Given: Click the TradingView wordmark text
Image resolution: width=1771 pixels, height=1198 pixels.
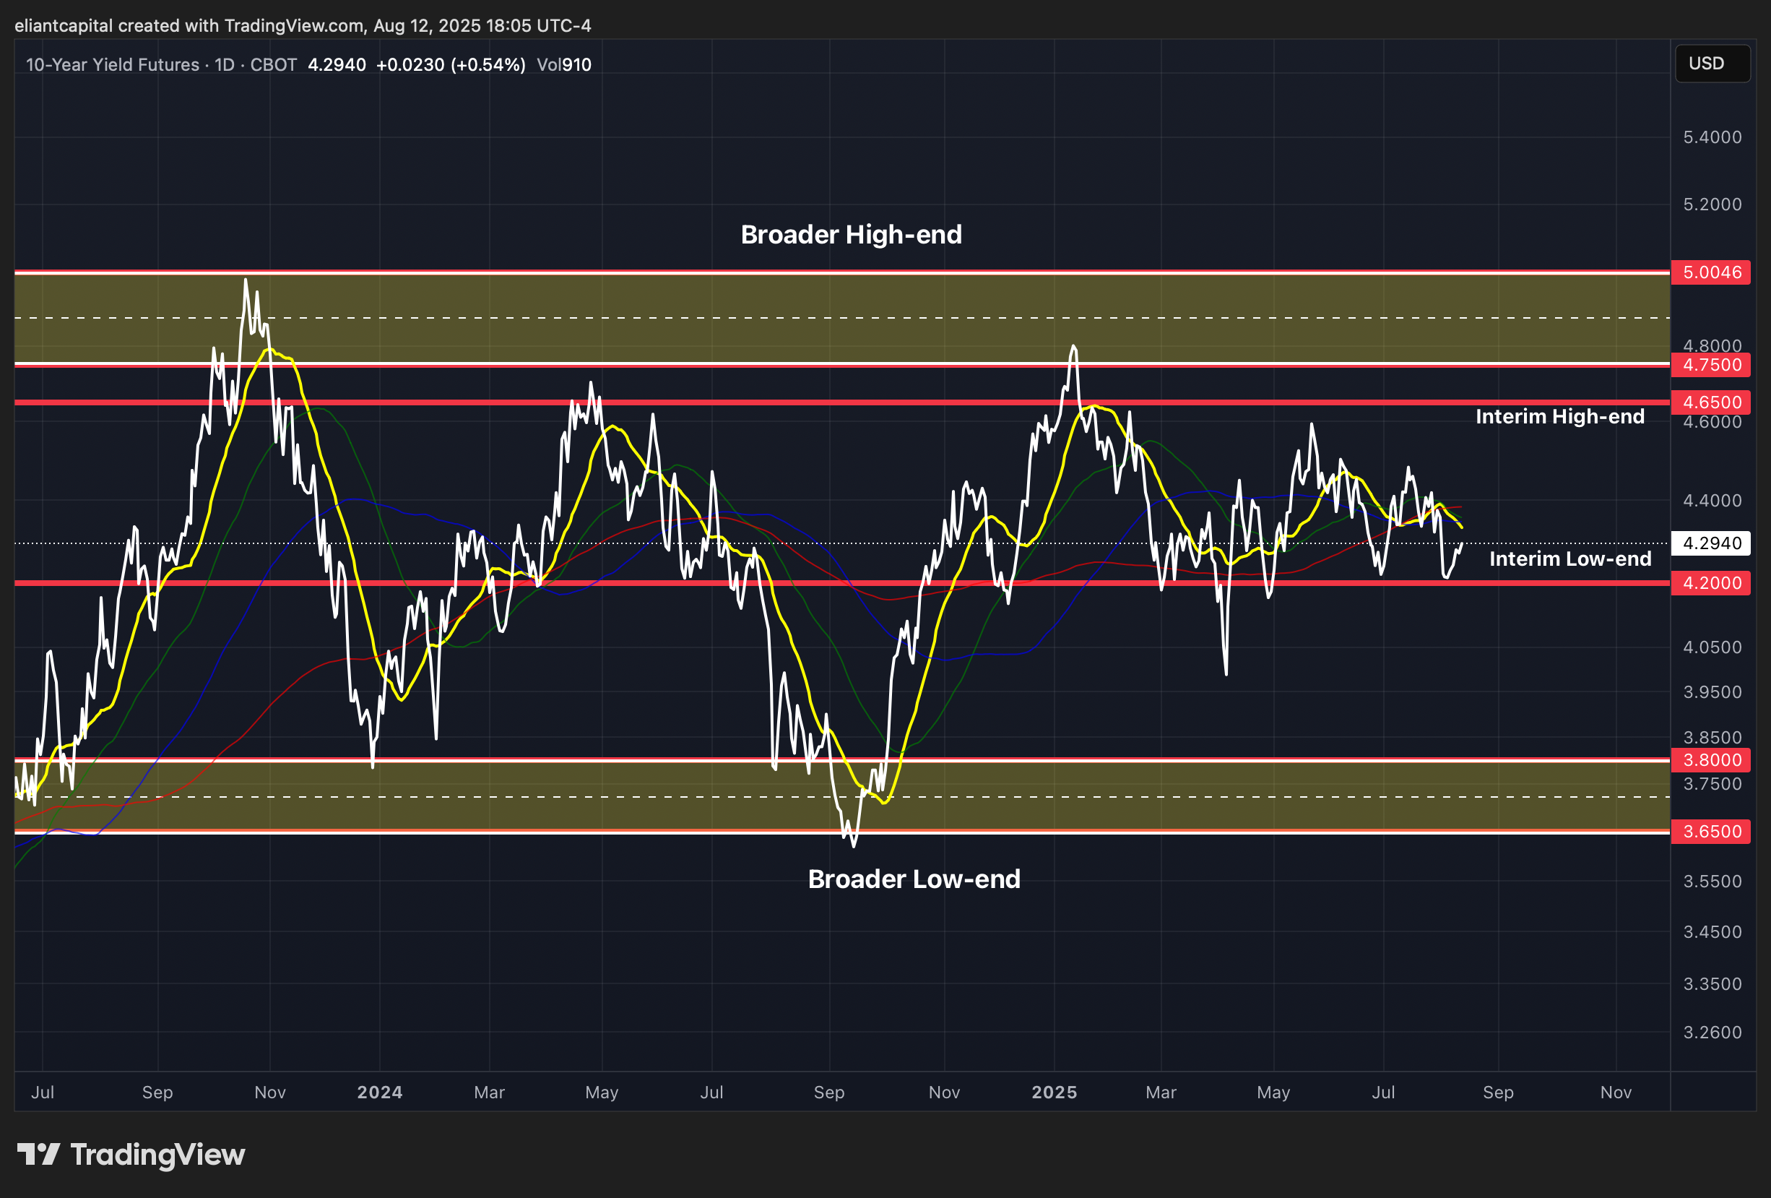Looking at the screenshot, I should click(x=157, y=1155).
